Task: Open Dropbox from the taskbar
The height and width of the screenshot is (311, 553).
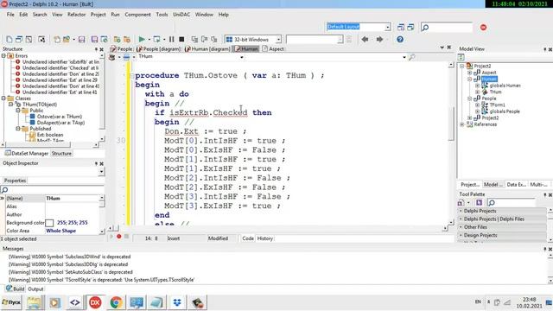Action: (x=177, y=302)
